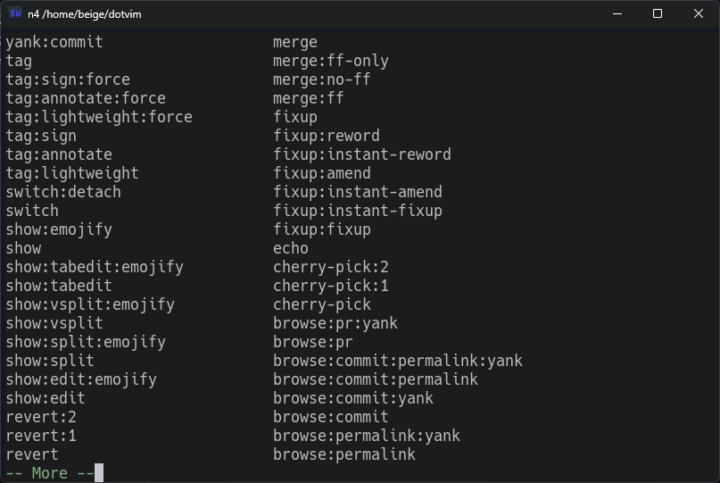Click the 'revert:2' entry
The width and height of the screenshot is (720, 483).
[41, 417]
